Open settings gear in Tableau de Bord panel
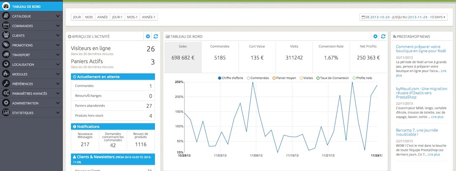The width and height of the screenshot is (456, 171). click(375, 36)
